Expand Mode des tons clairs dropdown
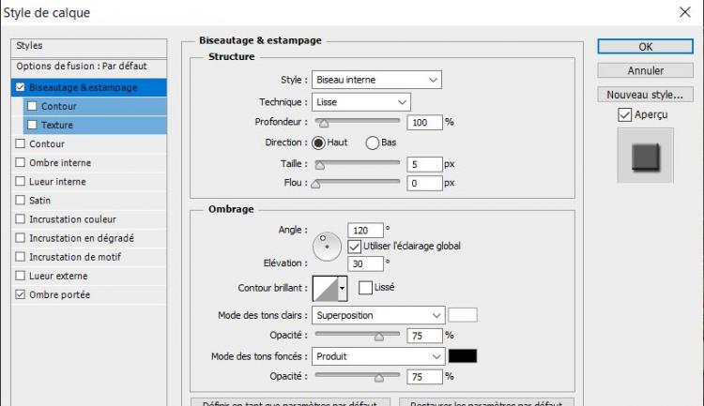 tap(378, 314)
